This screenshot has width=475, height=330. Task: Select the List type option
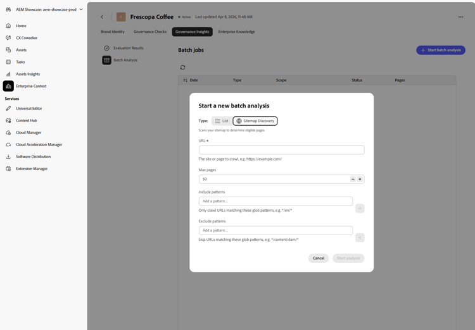click(x=222, y=121)
